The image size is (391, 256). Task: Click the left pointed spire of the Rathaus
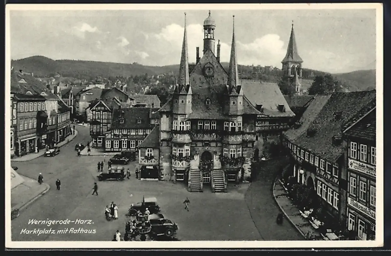pos(184,59)
